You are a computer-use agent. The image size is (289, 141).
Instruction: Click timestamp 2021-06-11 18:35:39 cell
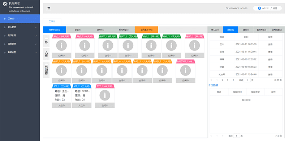click(246, 44)
